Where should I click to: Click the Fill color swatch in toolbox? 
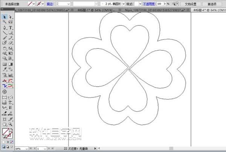coord(6,132)
